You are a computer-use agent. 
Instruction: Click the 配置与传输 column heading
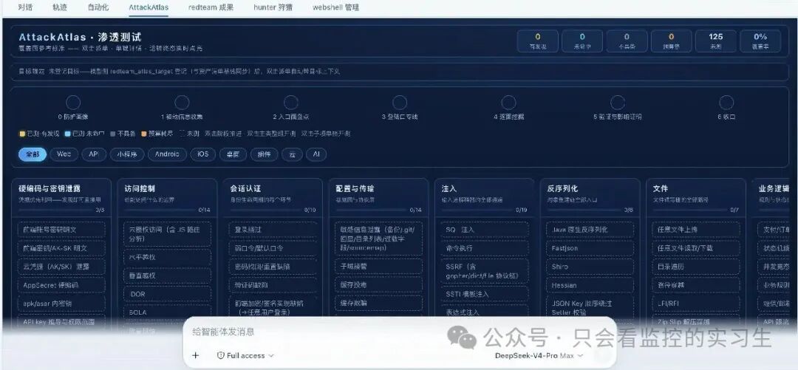click(x=355, y=188)
